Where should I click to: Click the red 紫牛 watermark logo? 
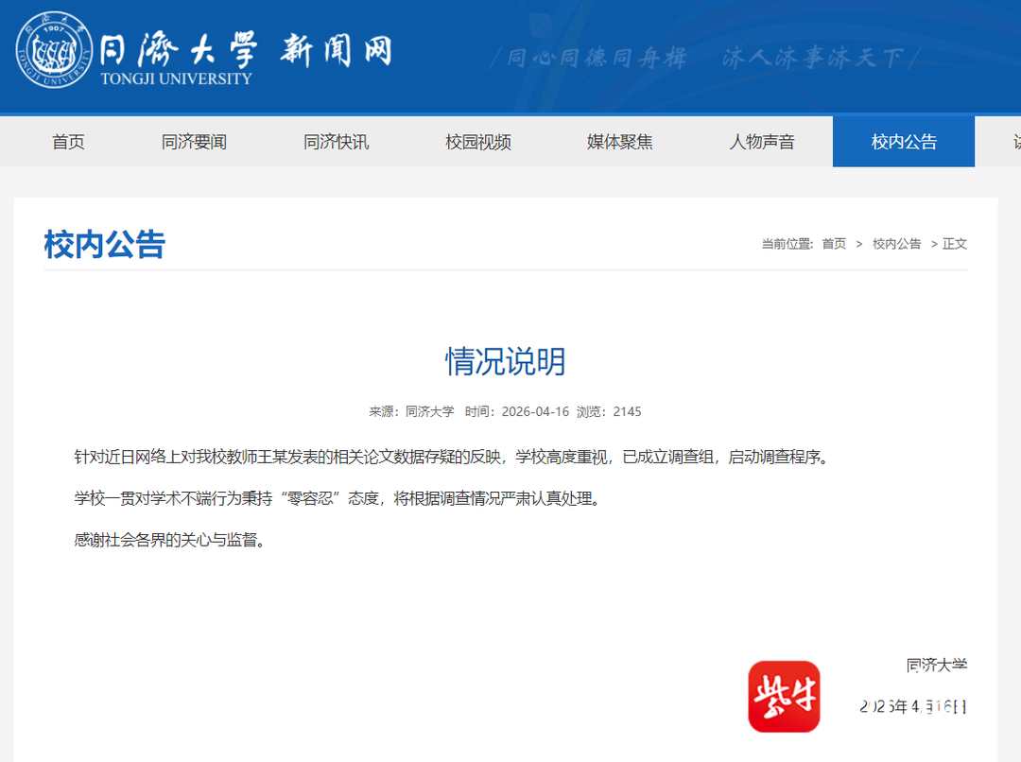tap(784, 697)
